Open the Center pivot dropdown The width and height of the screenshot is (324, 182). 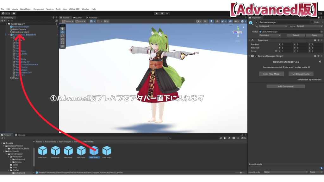coord(68,21)
